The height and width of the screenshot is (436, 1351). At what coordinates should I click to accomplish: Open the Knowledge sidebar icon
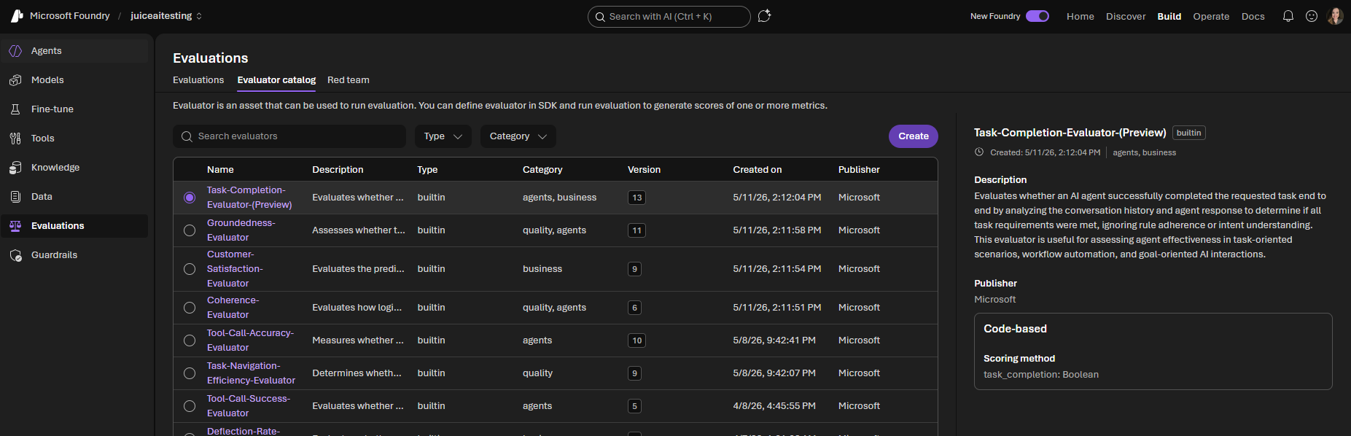tap(15, 168)
